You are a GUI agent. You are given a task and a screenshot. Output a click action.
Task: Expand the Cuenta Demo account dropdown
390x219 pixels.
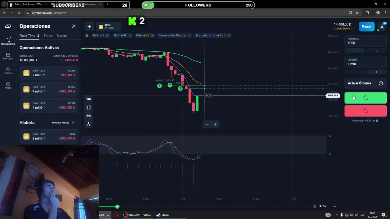coord(344,29)
